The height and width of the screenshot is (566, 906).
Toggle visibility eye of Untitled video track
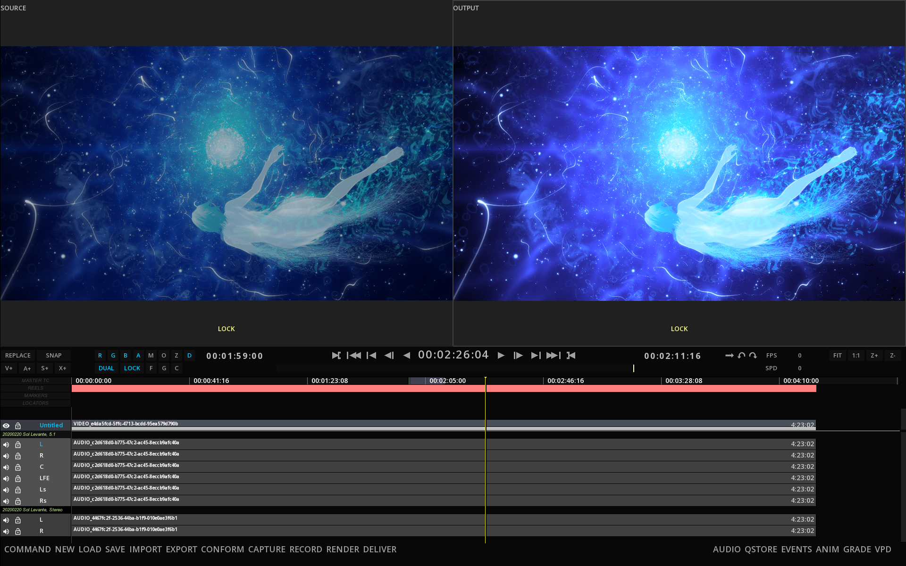[6, 425]
